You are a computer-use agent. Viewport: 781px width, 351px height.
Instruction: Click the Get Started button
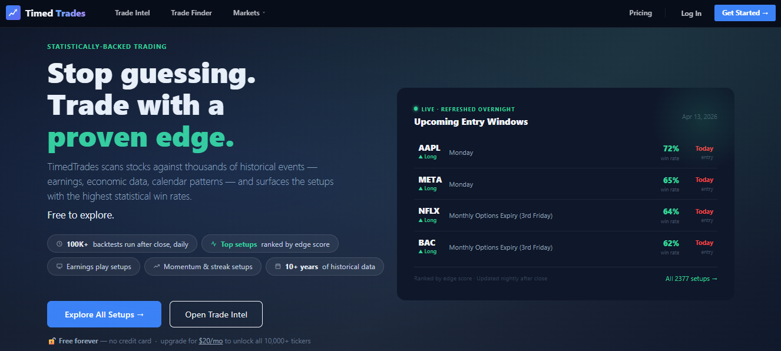pyautogui.click(x=745, y=13)
